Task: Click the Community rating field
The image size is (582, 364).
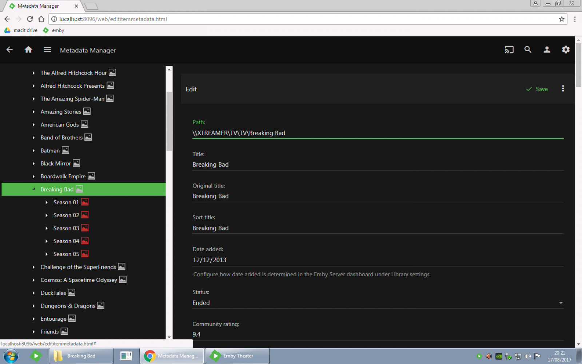Action: click(x=378, y=334)
